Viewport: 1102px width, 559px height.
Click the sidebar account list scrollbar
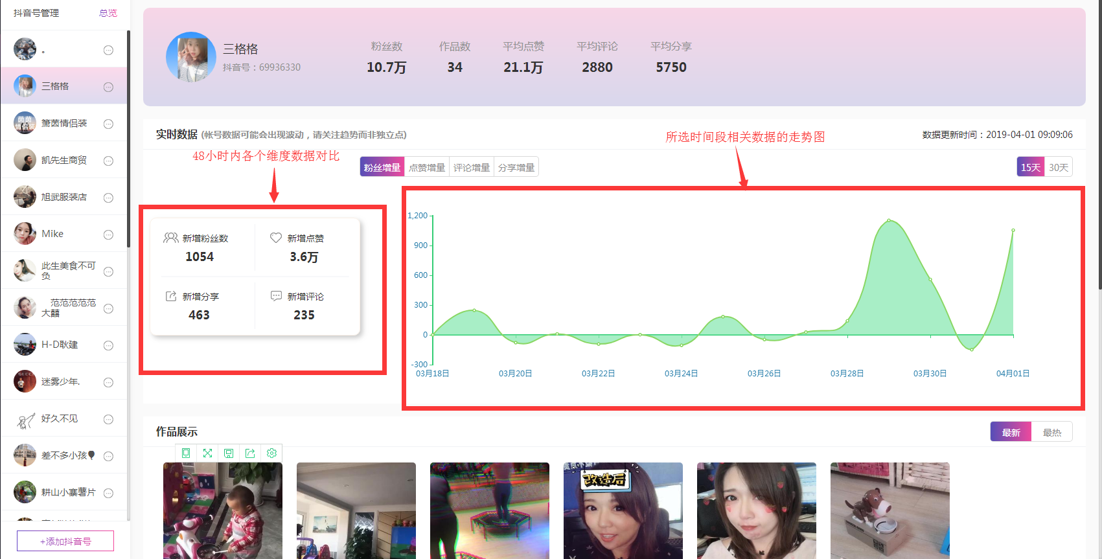(x=128, y=139)
